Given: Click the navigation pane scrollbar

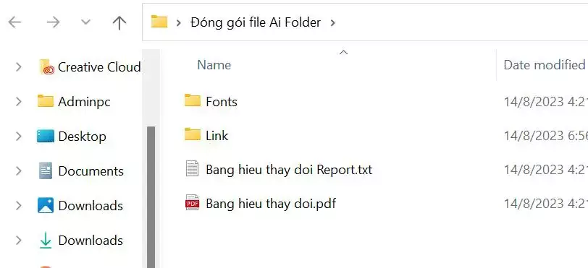Looking at the screenshot, I should click(x=151, y=197).
